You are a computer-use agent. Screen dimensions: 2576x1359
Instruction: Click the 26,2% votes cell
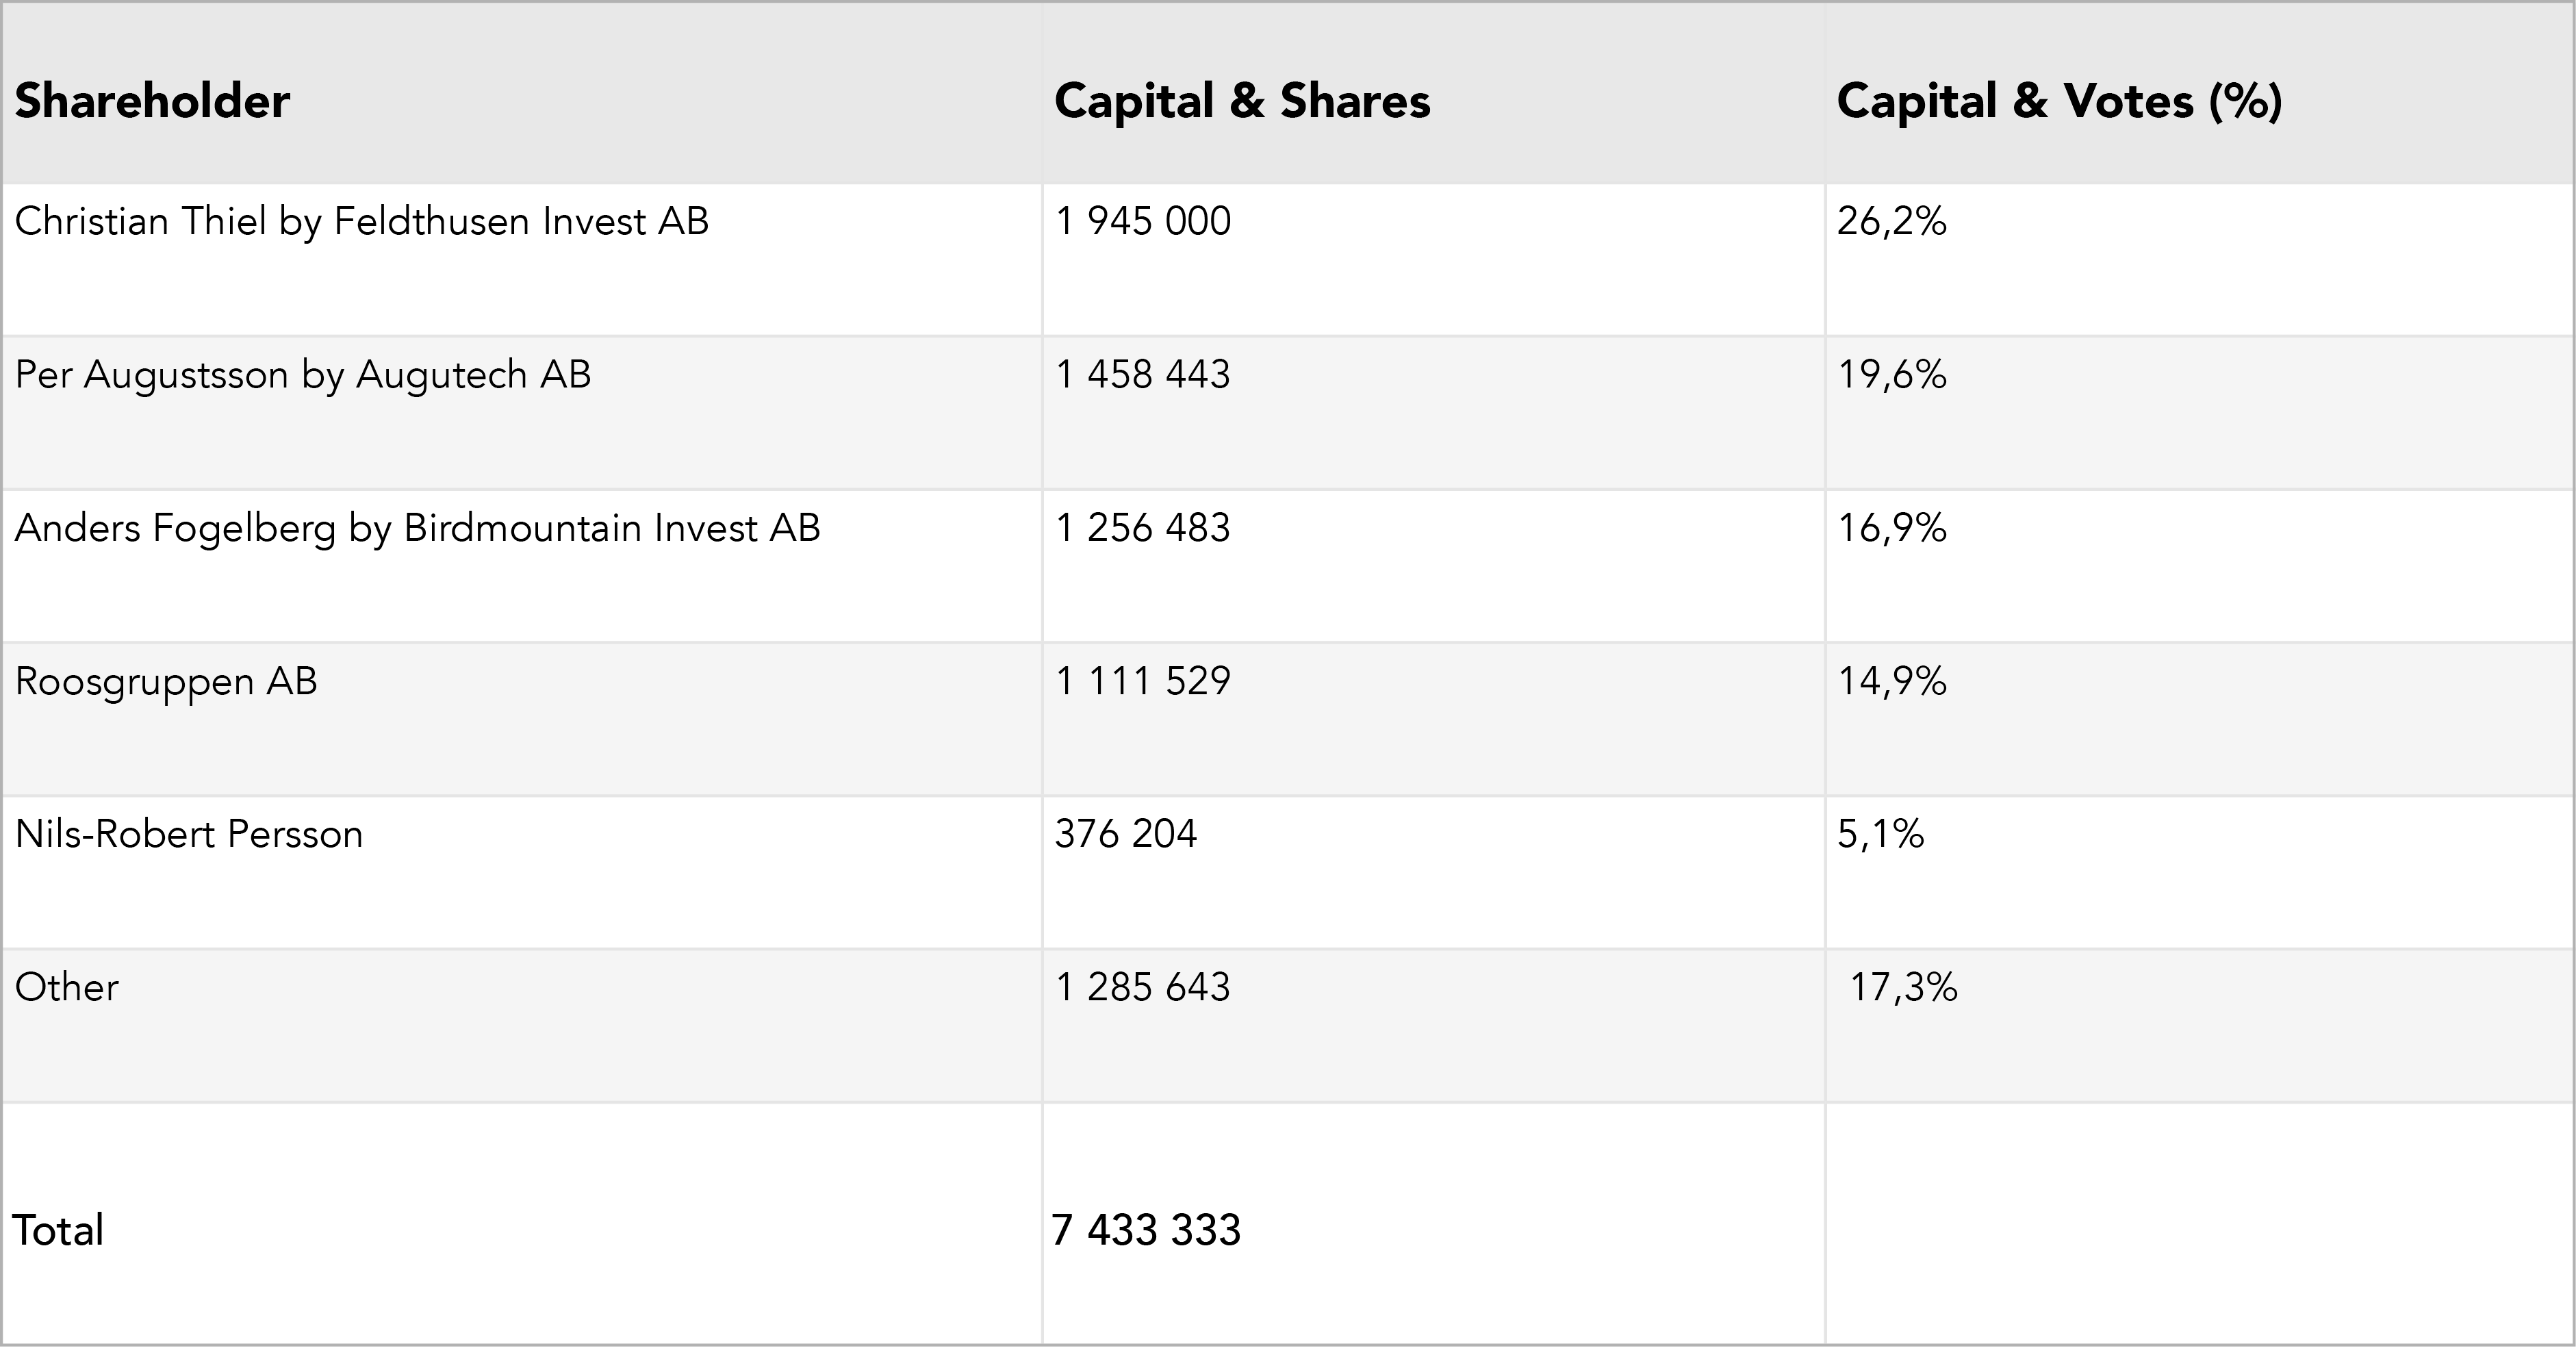(1891, 221)
